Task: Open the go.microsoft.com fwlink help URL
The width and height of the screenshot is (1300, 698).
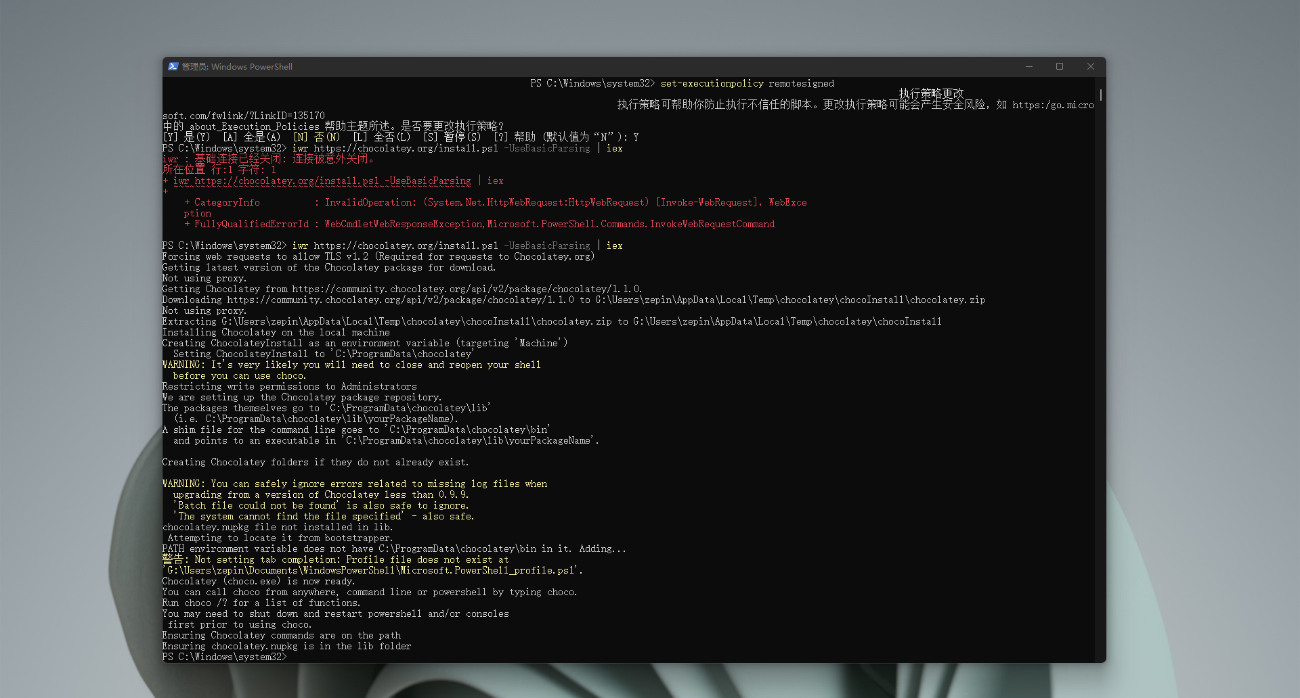Action: [1053, 105]
